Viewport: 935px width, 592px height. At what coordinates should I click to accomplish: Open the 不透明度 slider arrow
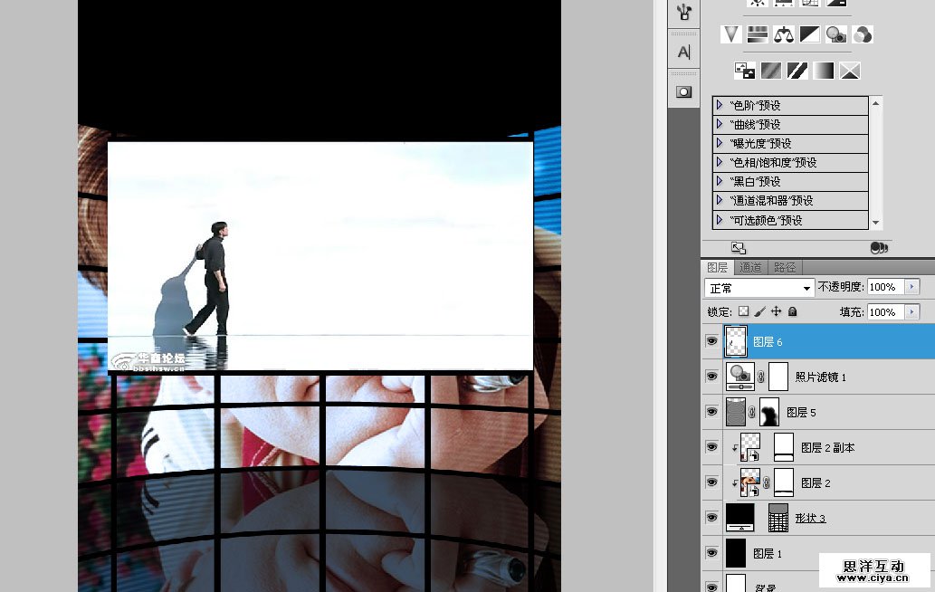[x=911, y=287]
